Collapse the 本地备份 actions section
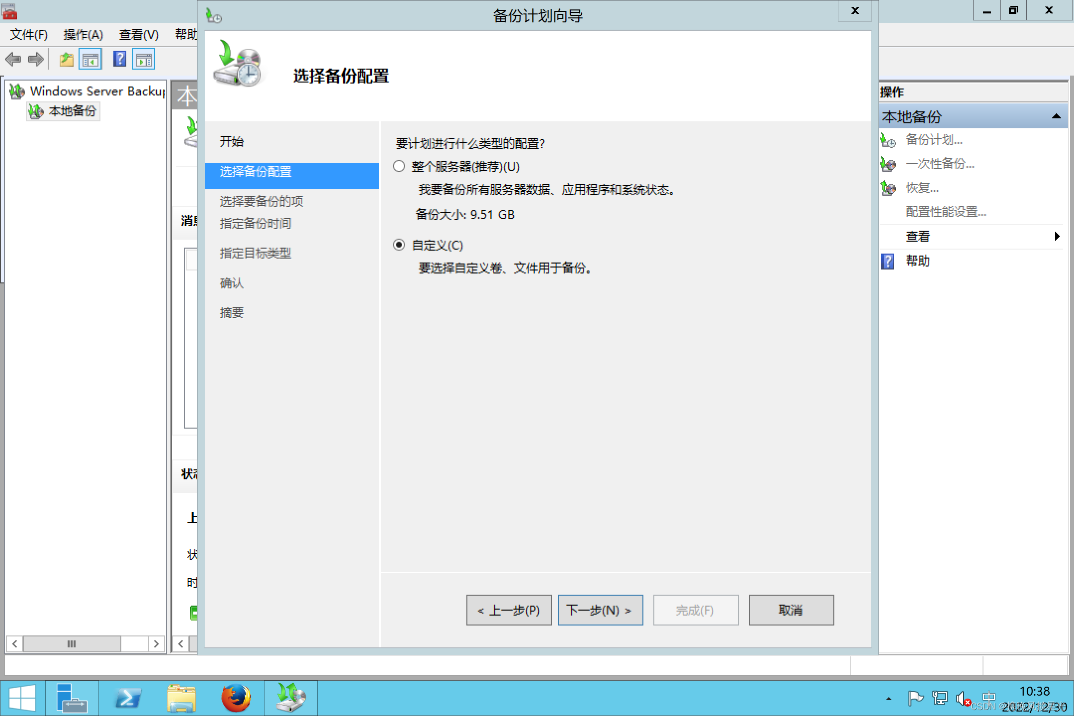The width and height of the screenshot is (1074, 716). (1056, 117)
